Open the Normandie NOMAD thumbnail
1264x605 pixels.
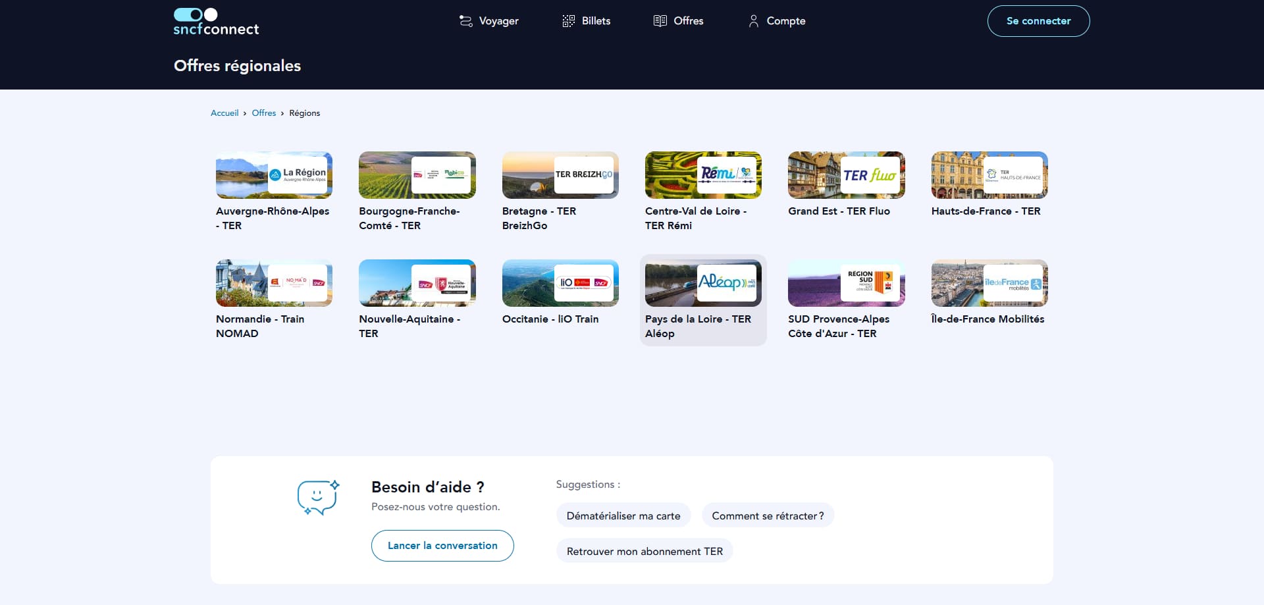pyautogui.click(x=274, y=283)
